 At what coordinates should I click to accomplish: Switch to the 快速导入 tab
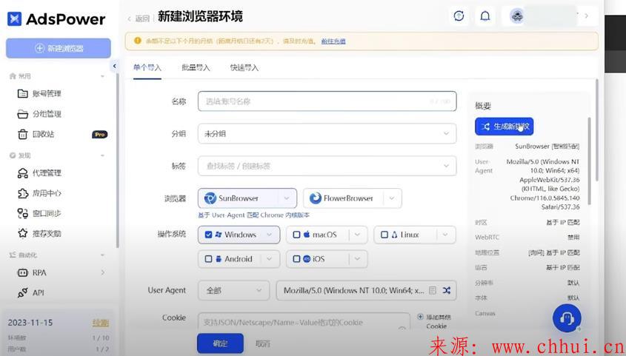pos(244,68)
